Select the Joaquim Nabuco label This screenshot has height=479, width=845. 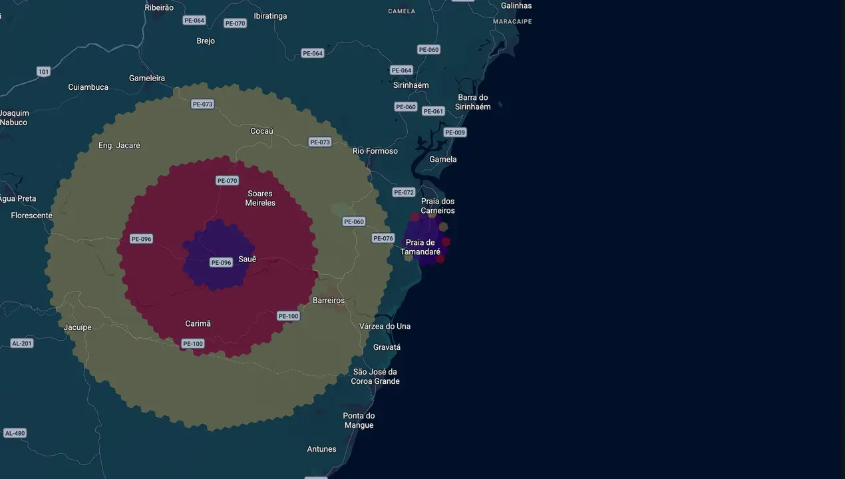click(13, 118)
